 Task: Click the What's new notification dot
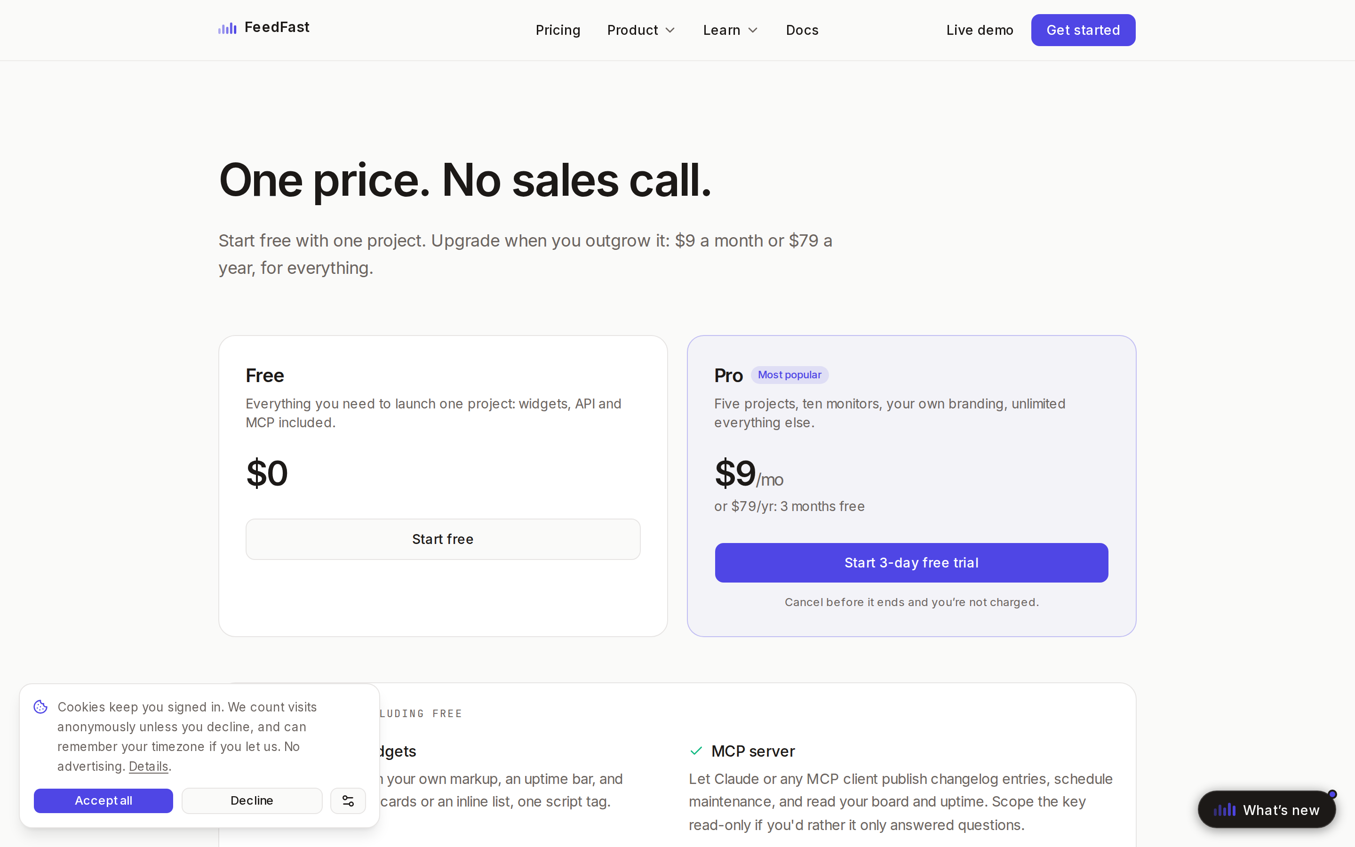point(1332,794)
